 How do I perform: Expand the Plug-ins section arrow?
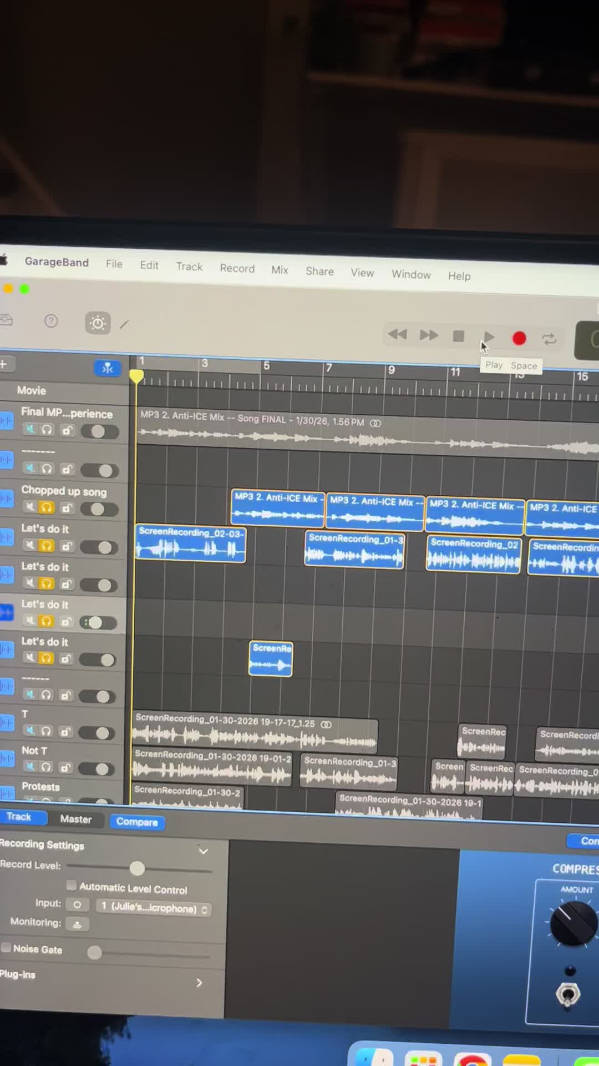tap(199, 983)
